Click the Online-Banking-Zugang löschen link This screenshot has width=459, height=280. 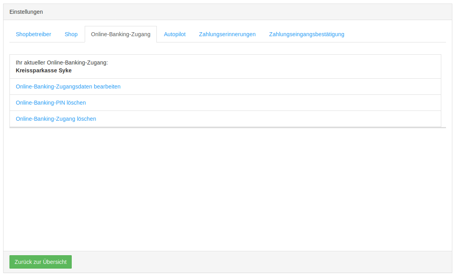(x=56, y=119)
